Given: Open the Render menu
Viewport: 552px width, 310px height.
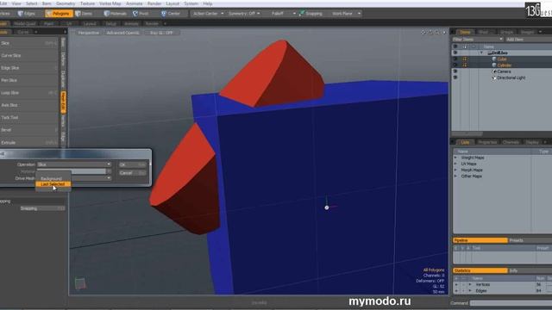Looking at the screenshot, I should point(154,3).
